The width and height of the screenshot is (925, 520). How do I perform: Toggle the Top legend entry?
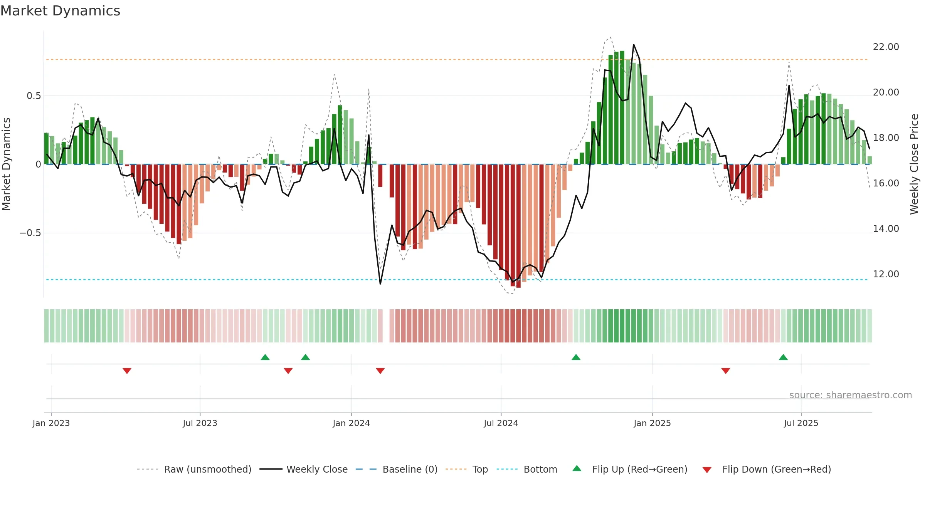467,469
